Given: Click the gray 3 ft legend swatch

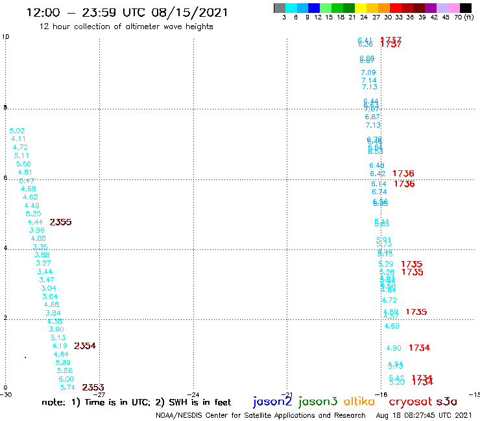Looking at the screenshot, I should [280, 8].
